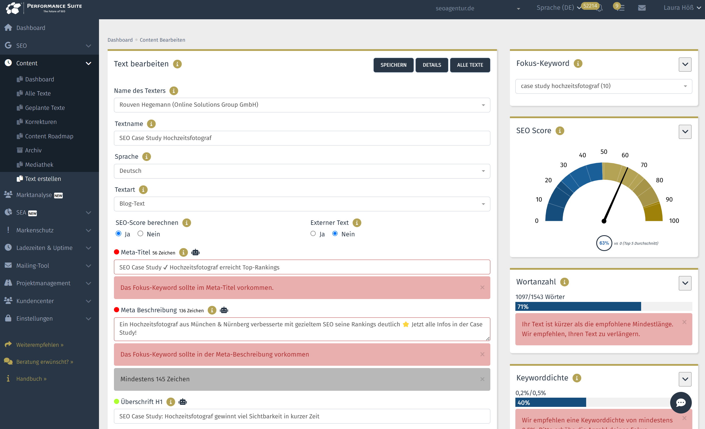The image size is (705, 429).
Task: Click the SPEICHERN button
Action: coord(393,65)
